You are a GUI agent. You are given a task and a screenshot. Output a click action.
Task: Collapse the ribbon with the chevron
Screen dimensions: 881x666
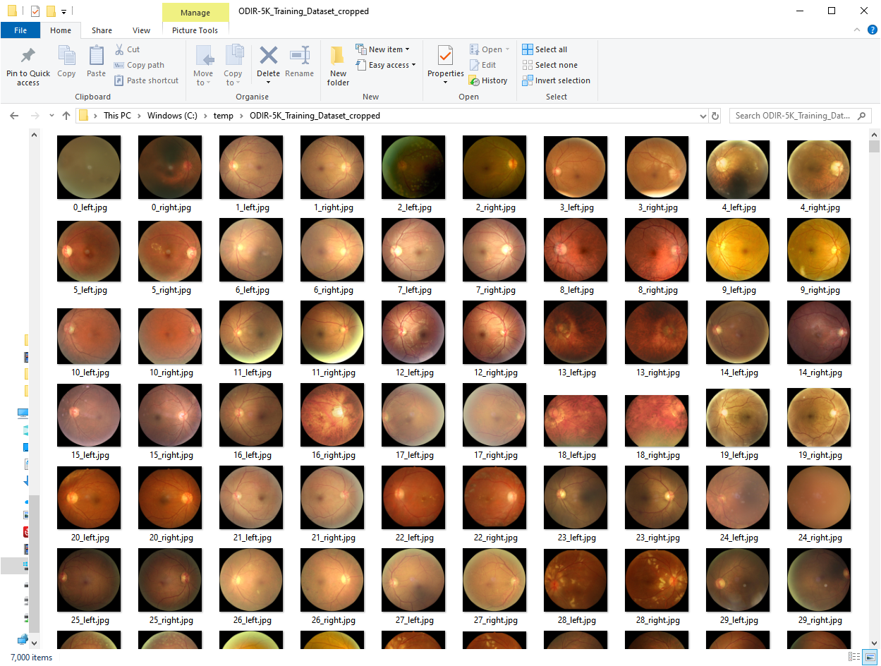[856, 30]
